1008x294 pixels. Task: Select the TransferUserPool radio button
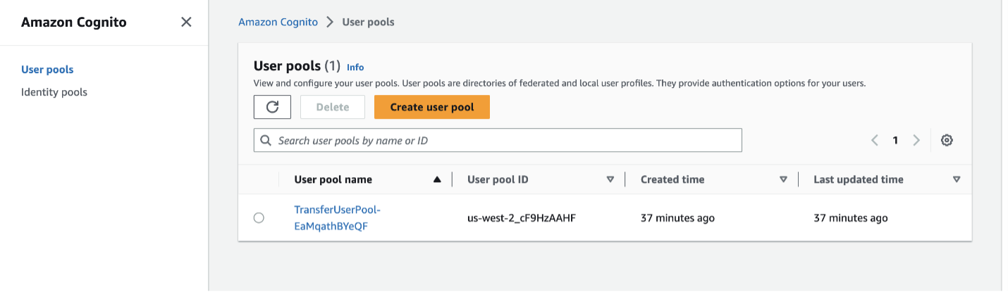click(259, 218)
